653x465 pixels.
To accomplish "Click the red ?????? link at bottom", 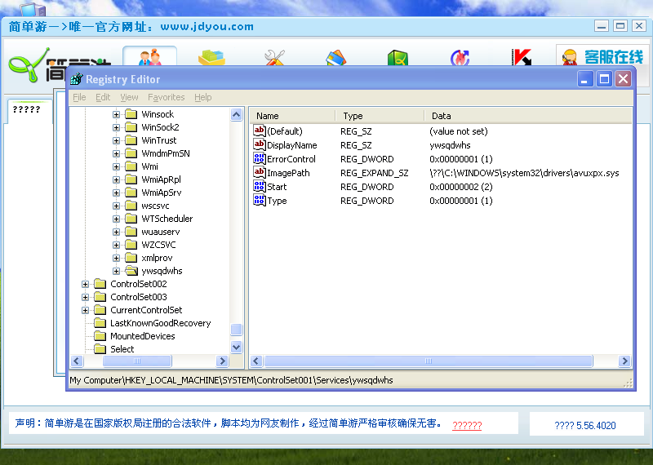I will pos(467,426).
